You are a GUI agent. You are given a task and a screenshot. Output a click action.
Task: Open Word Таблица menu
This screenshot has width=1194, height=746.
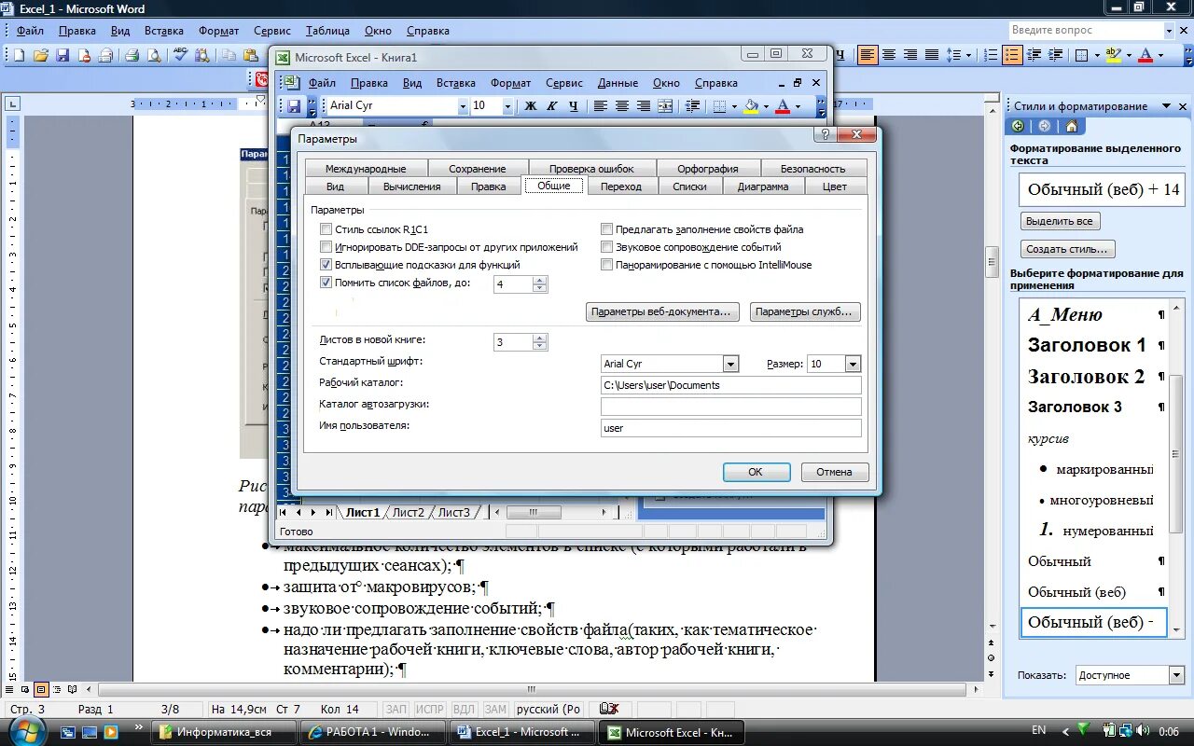pos(327,31)
